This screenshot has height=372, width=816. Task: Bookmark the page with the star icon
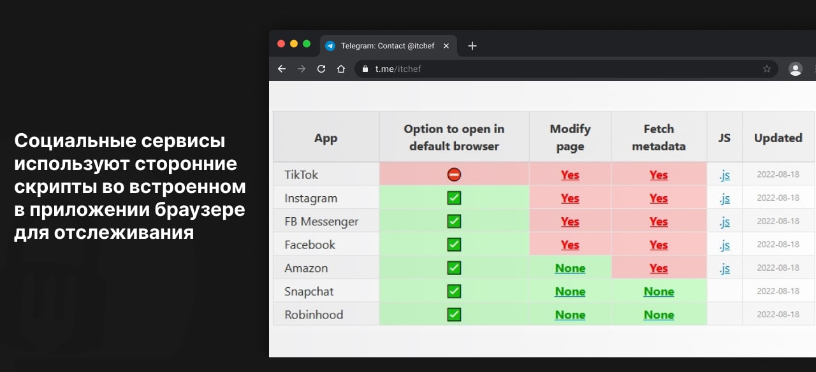point(767,69)
